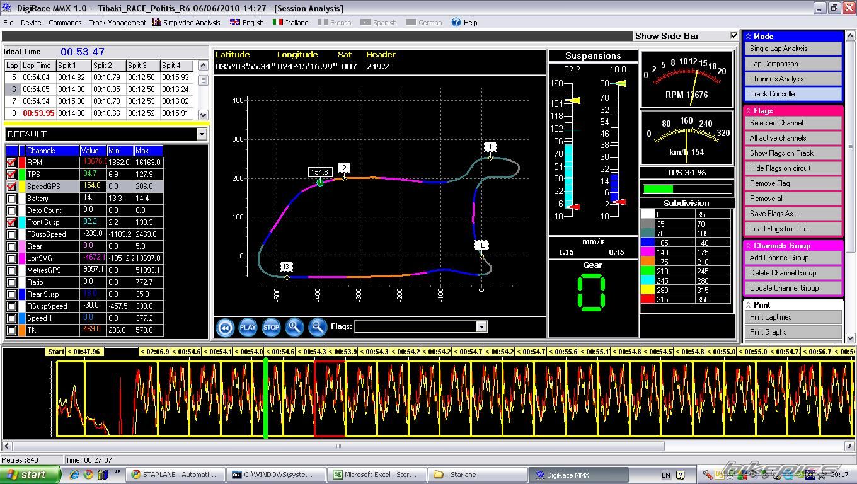Open the Commands menu
857x484 pixels.
click(65, 23)
